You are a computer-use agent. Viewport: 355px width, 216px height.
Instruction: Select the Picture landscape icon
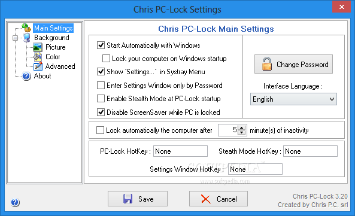(37, 47)
